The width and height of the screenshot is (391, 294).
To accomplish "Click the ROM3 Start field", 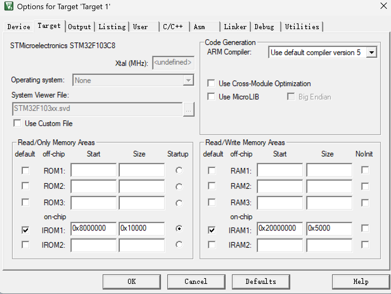I will tap(93, 203).
